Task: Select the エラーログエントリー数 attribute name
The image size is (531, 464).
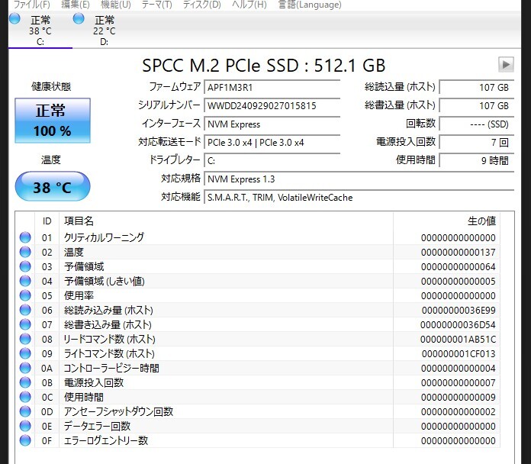Action: (105, 440)
